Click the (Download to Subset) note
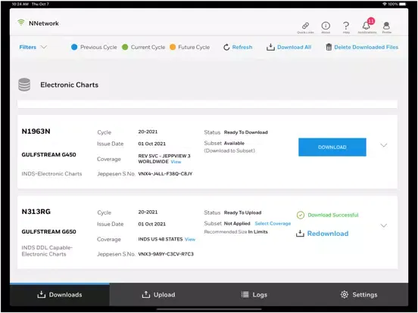This screenshot has height=313, width=418. point(229,150)
